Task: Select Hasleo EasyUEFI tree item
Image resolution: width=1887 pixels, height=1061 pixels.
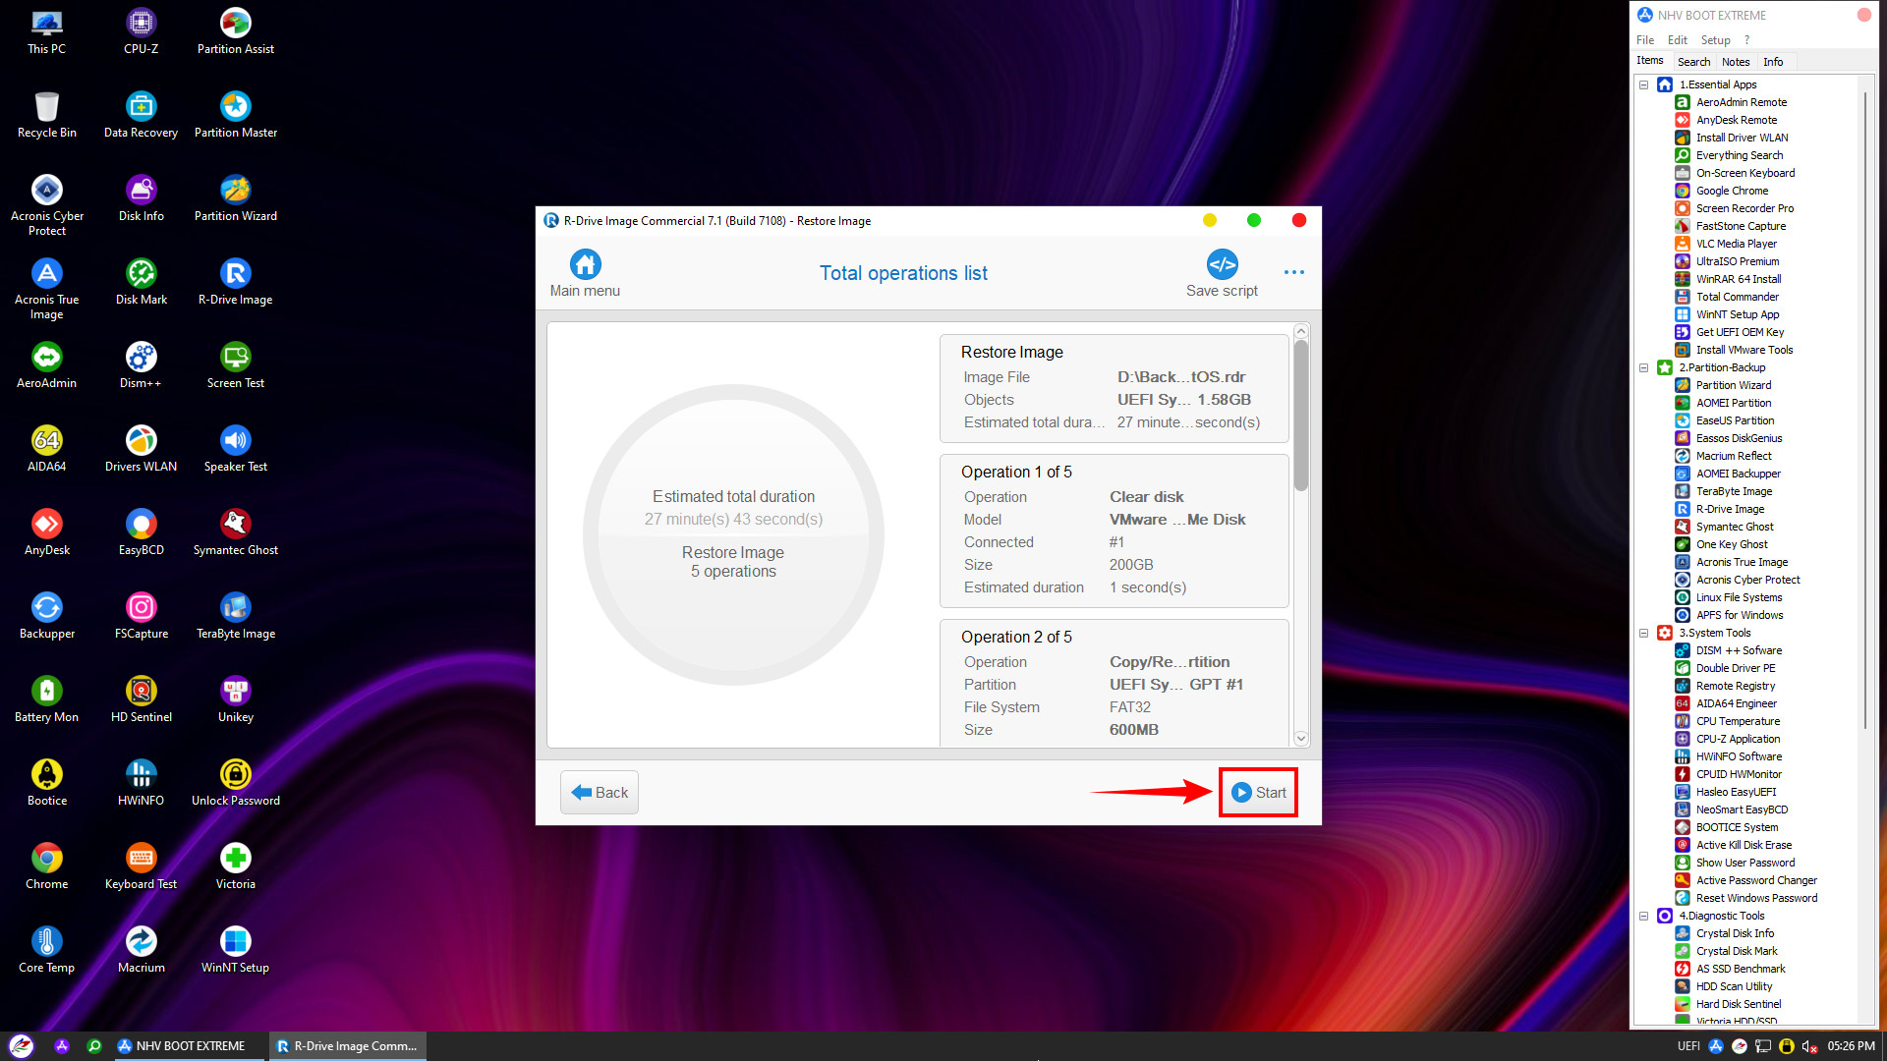Action: 1736,792
